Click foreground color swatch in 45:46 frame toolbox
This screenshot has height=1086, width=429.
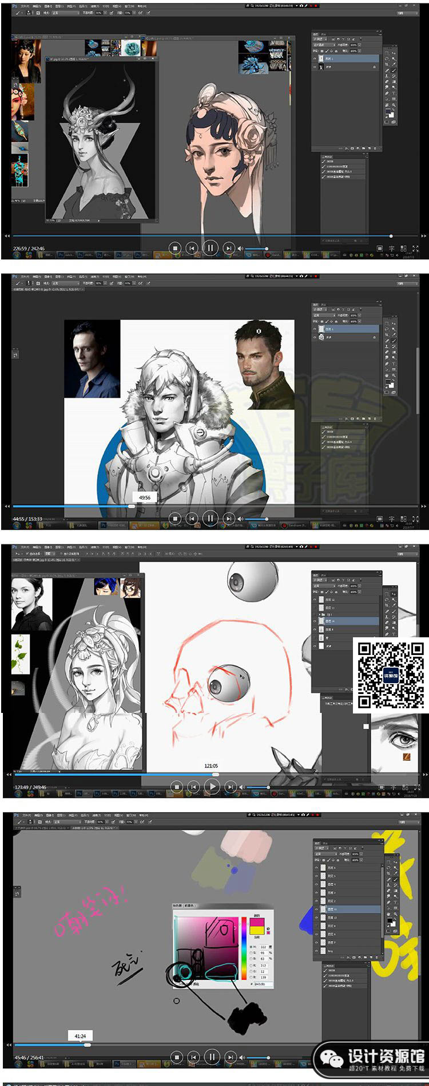point(390,920)
